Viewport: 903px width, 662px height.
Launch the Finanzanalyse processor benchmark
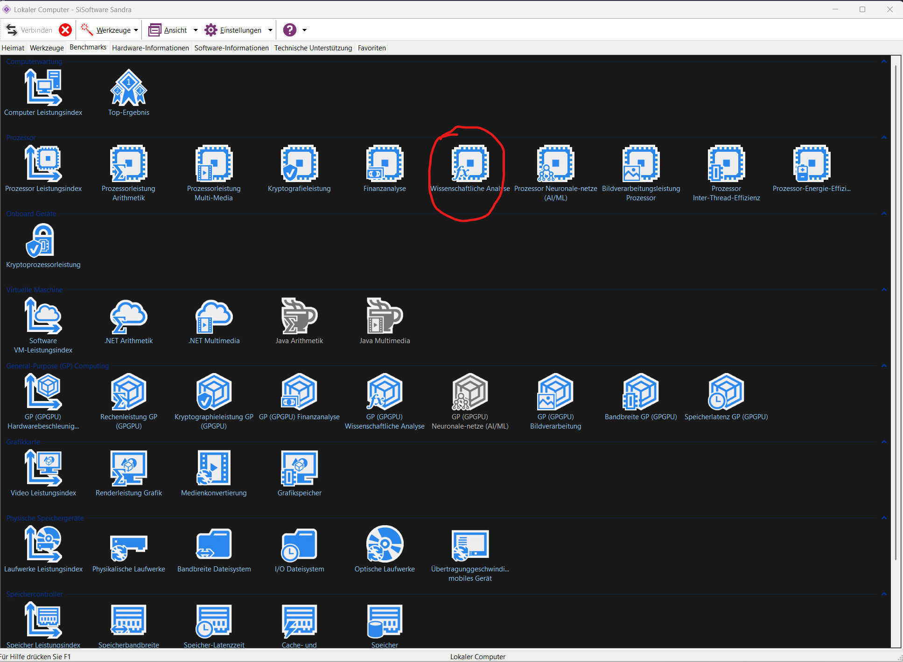click(x=385, y=164)
